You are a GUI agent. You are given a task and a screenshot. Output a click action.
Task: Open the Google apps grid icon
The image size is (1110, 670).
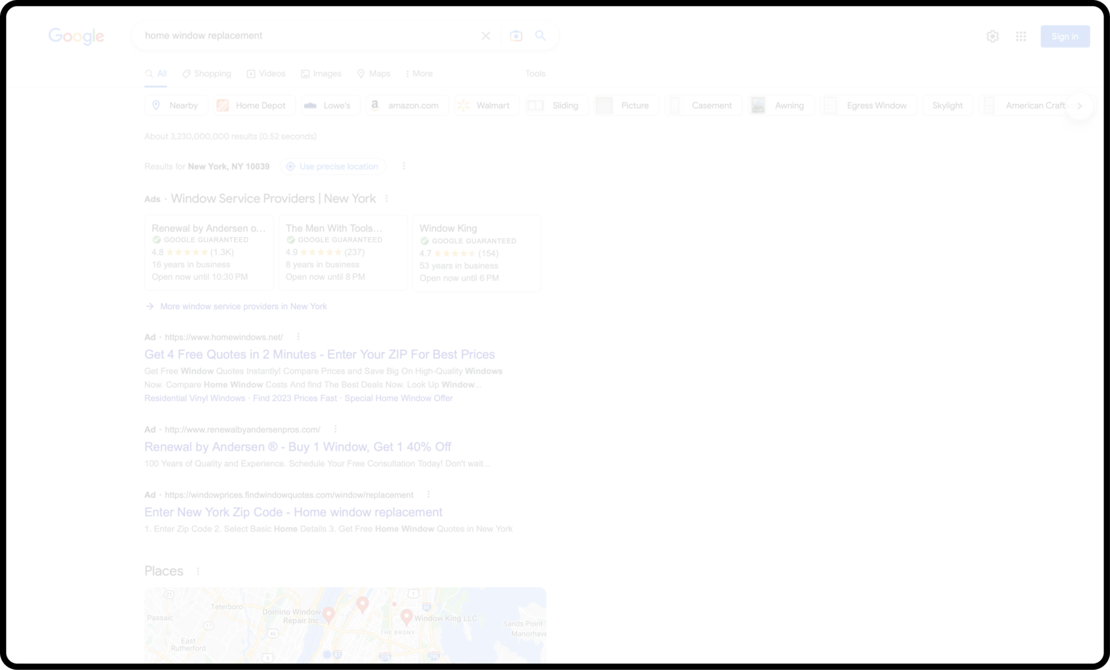[1021, 36]
